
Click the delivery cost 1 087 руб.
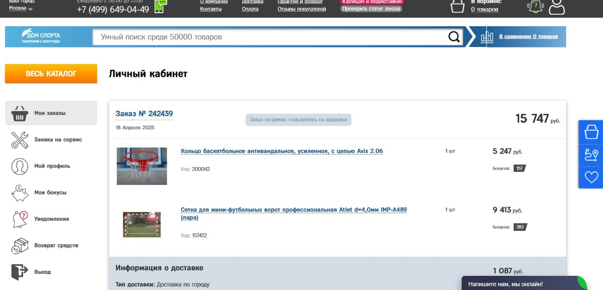[508, 271]
